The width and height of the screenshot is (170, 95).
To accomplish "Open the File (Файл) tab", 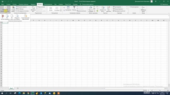I will pos(3,4).
